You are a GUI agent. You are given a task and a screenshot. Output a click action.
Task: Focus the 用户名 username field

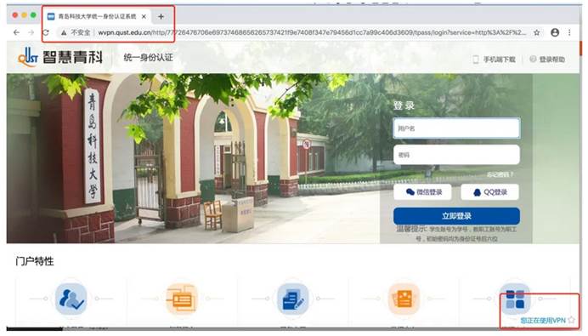[x=456, y=128]
